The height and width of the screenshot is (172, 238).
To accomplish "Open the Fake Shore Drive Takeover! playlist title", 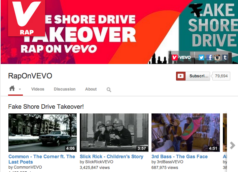I will (46, 107).
